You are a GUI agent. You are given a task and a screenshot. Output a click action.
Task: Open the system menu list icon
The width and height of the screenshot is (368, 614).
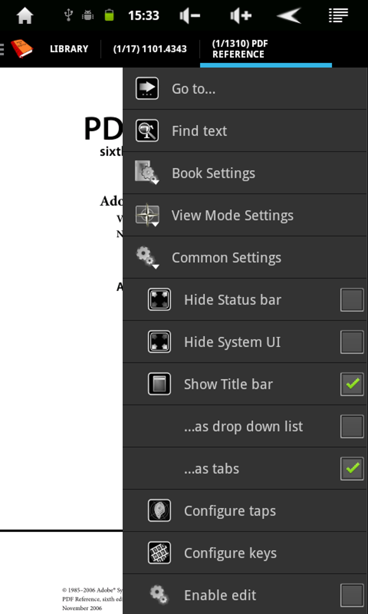click(338, 16)
